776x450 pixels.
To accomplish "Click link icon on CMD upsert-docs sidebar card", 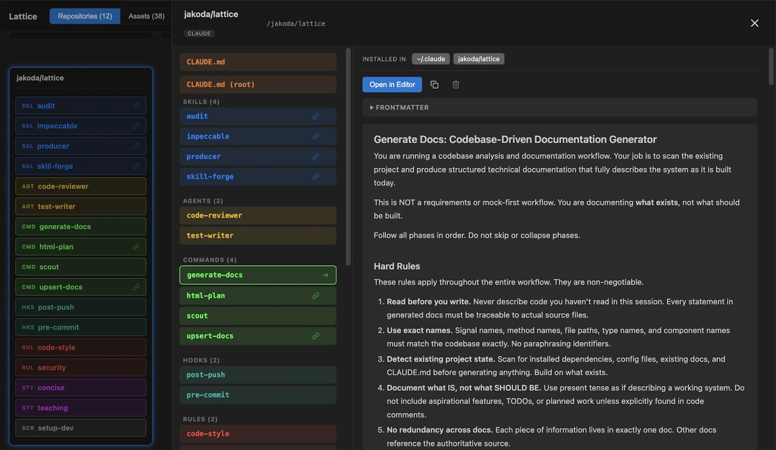I will 136,287.
